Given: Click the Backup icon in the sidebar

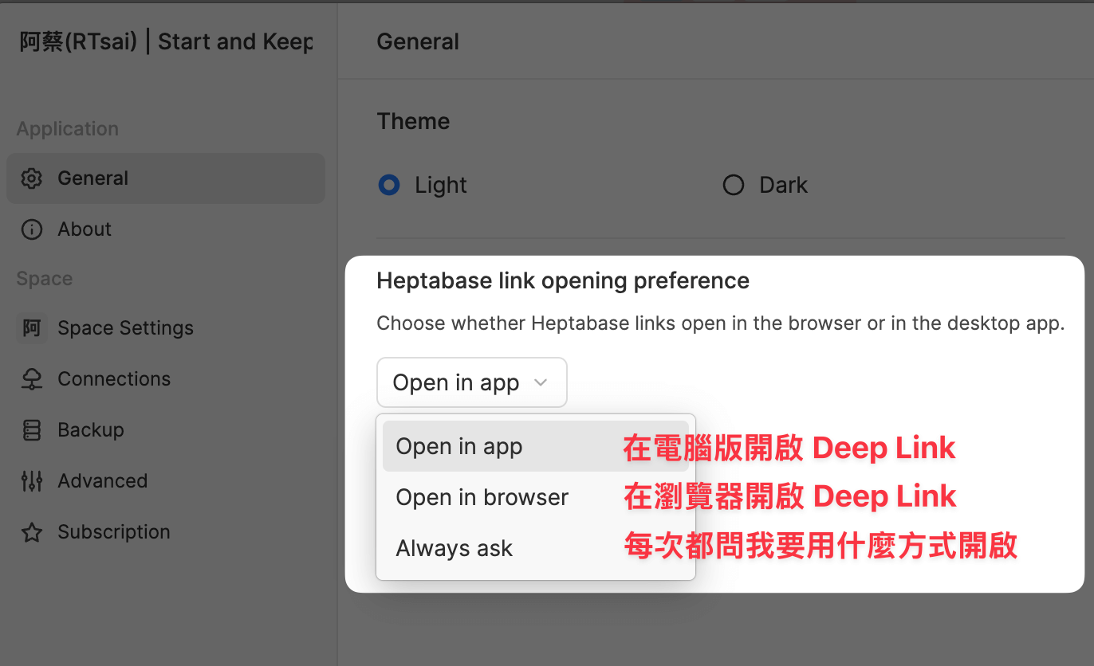Looking at the screenshot, I should point(31,429).
